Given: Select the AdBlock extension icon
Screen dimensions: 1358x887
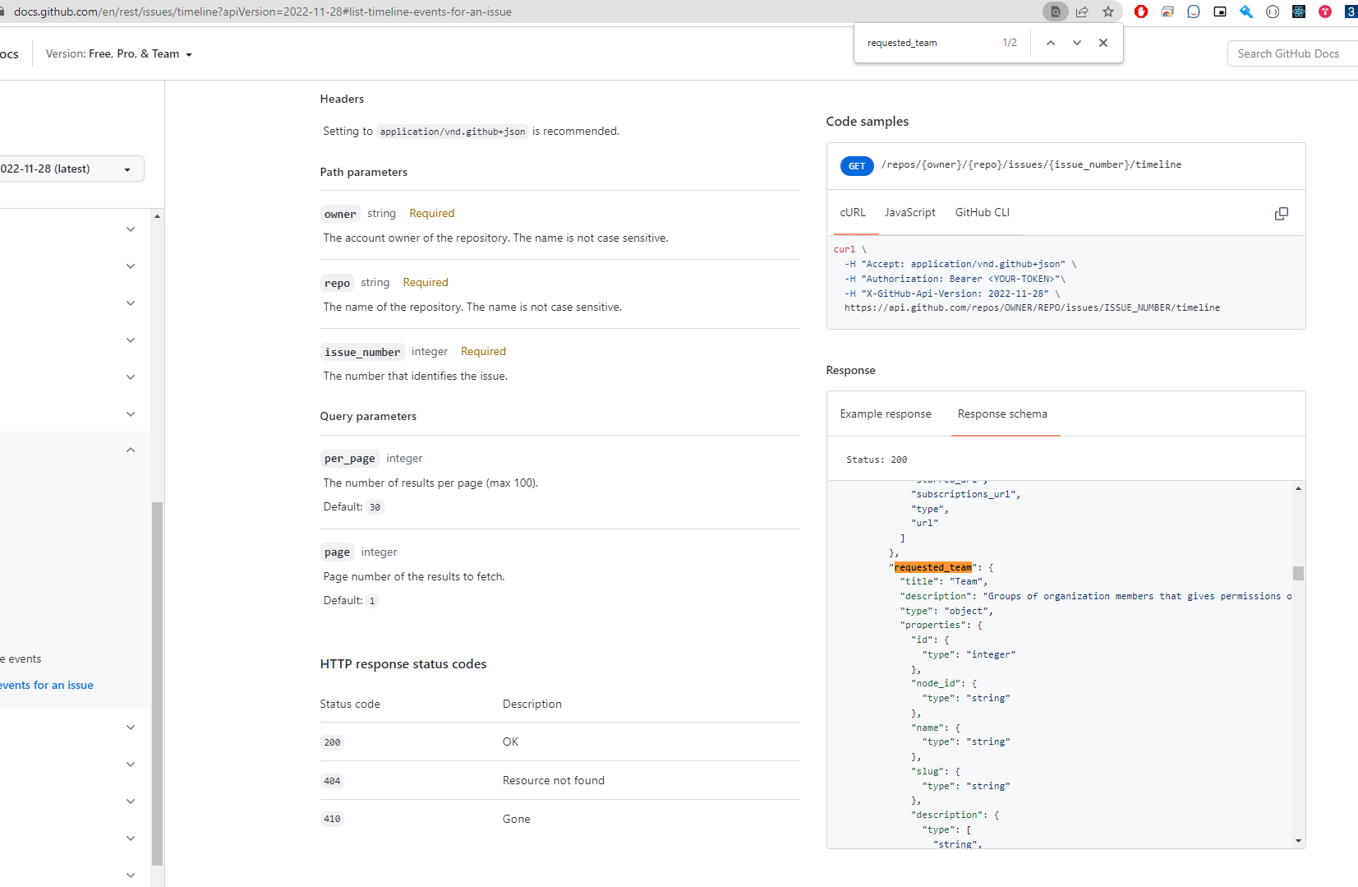Looking at the screenshot, I should 1140,12.
